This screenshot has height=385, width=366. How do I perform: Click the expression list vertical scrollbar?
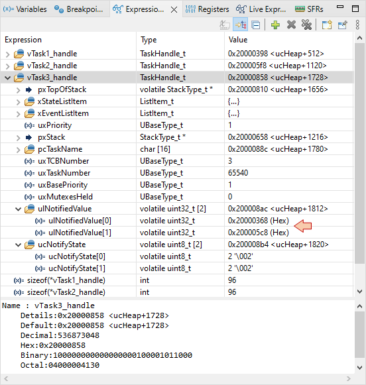coord(359,153)
